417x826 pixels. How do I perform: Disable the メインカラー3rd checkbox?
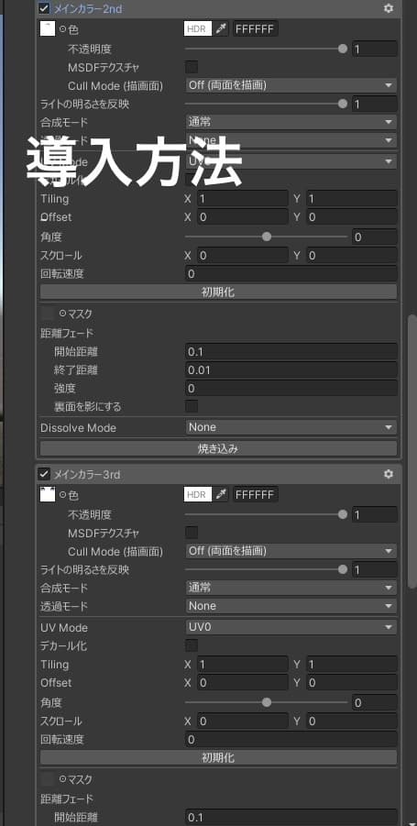(x=44, y=474)
